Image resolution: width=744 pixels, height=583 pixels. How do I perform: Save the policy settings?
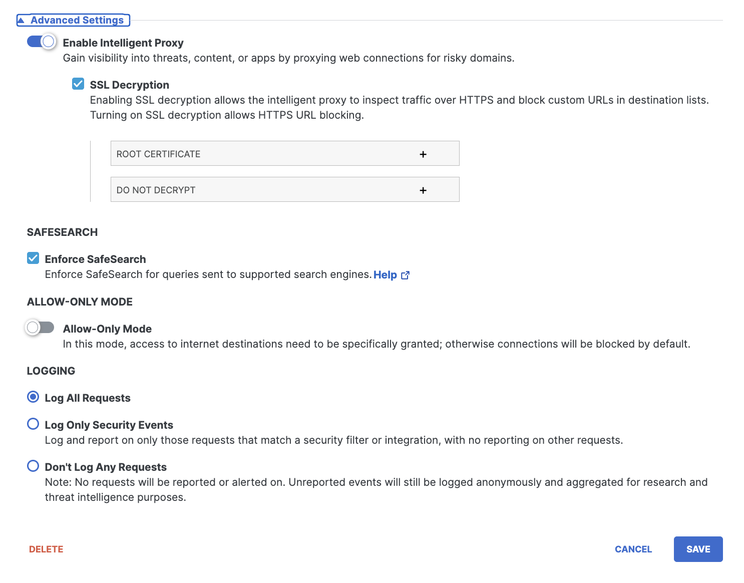pyautogui.click(x=698, y=549)
